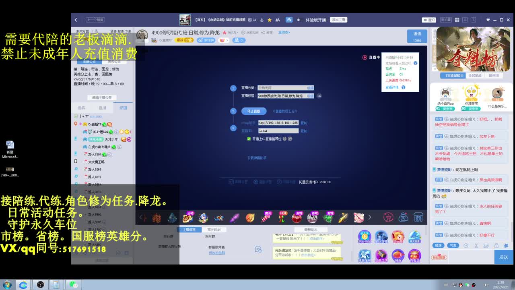Open the camera icon in top bar

point(289,20)
